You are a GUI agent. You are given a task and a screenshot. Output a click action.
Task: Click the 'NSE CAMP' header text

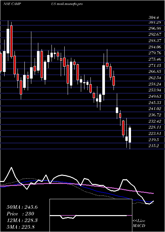tap(12, 4)
